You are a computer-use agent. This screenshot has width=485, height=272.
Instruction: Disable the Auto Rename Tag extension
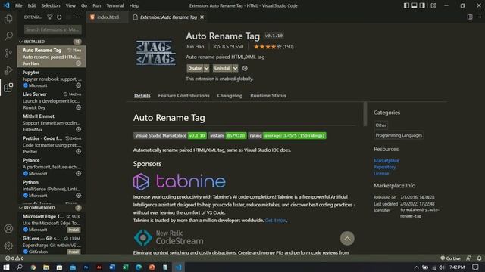click(195, 68)
